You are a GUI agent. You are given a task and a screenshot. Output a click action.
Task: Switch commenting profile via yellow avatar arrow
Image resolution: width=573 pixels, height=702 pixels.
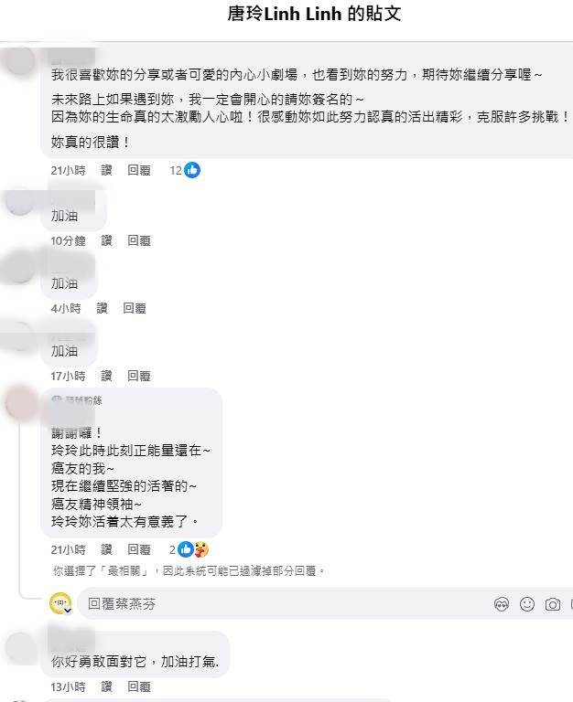pos(68,611)
